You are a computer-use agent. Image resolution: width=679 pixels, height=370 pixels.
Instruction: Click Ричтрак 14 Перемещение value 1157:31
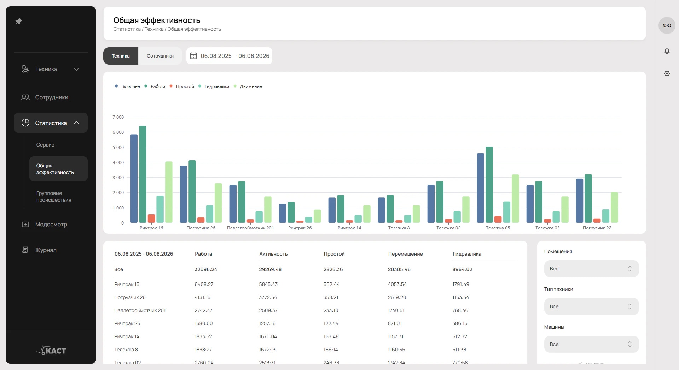click(395, 336)
